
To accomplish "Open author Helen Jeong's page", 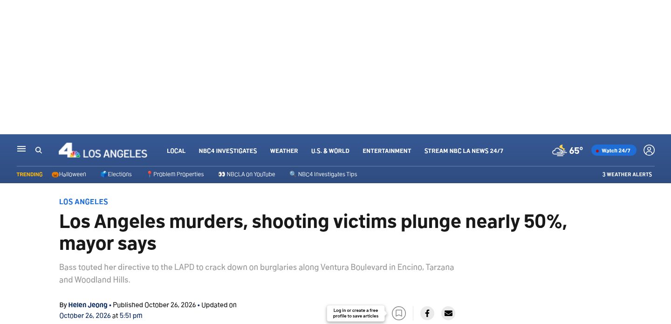I will [x=88, y=305].
